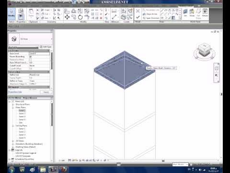Click the Offset tool icon
Viewport: 230px width, 173px height.
[x=74, y=11]
